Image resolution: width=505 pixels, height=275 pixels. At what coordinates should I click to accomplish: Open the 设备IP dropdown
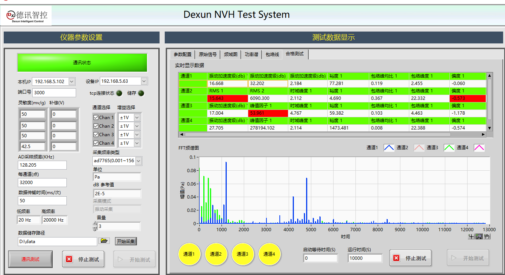point(144,81)
